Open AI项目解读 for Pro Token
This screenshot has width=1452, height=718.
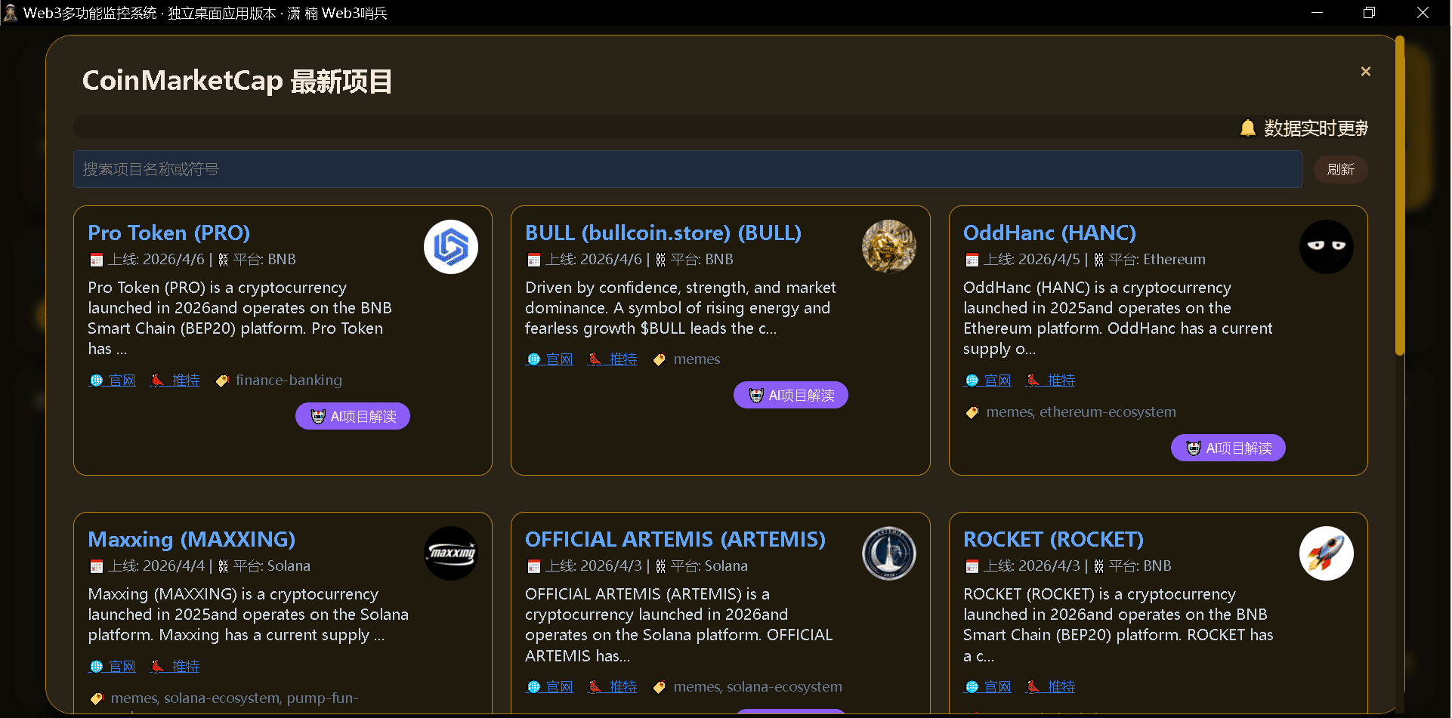[353, 416]
